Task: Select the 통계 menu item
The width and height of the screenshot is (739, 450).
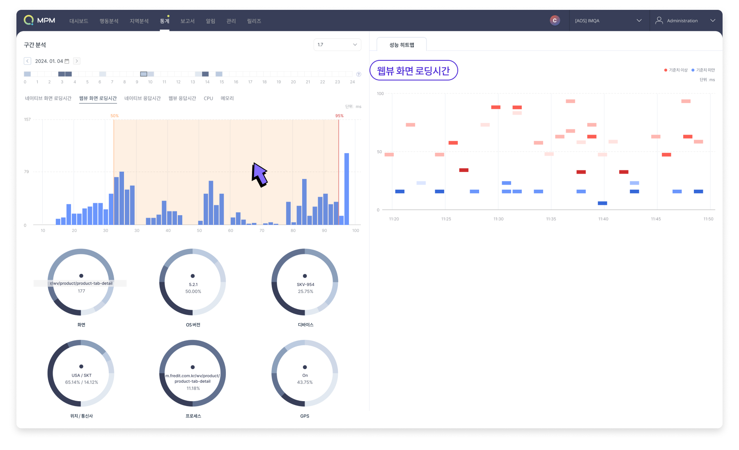Action: (165, 21)
